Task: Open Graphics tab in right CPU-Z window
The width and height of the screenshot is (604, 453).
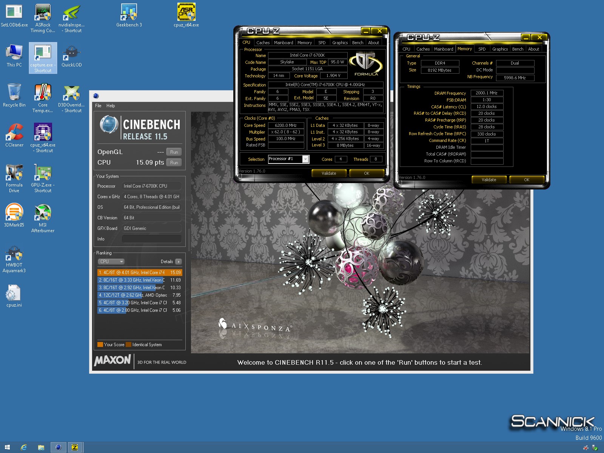Action: pos(500,49)
